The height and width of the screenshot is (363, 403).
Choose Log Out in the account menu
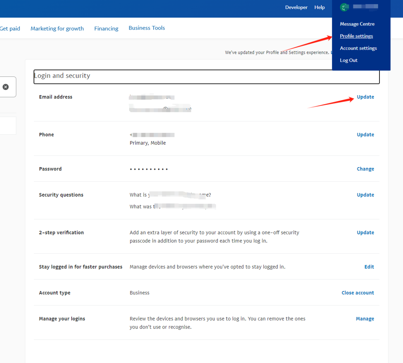click(x=349, y=60)
